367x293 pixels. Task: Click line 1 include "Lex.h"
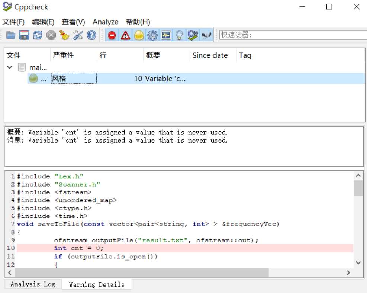point(50,176)
